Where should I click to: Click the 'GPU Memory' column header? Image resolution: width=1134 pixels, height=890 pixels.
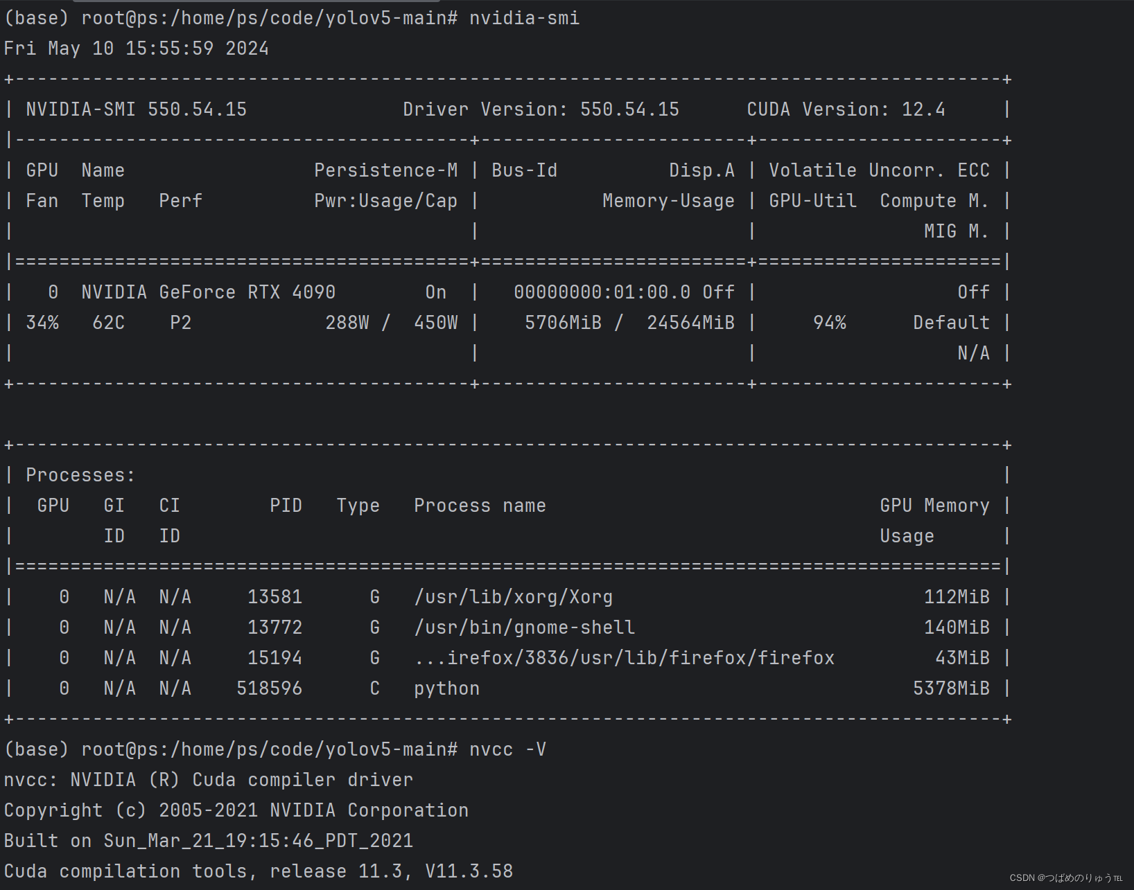click(x=935, y=506)
